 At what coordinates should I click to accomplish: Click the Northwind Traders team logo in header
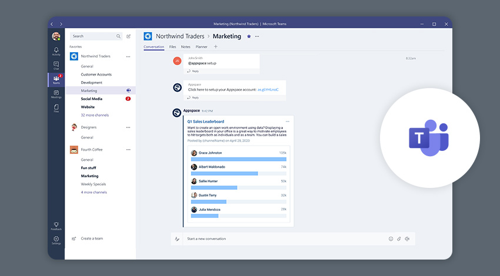148,36
